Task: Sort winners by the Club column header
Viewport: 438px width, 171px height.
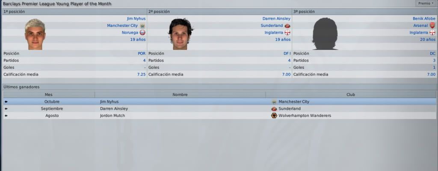Action: tap(351, 95)
